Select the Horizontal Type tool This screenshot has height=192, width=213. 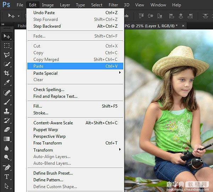7,177
